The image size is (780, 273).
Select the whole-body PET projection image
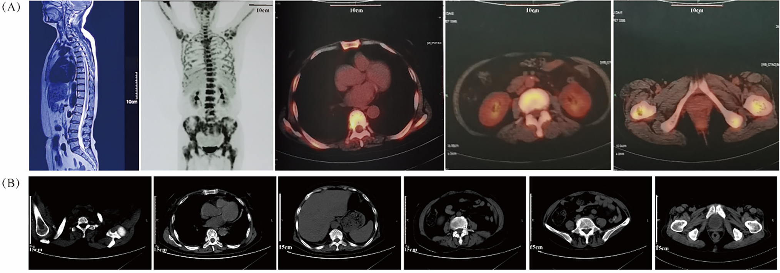207,85
